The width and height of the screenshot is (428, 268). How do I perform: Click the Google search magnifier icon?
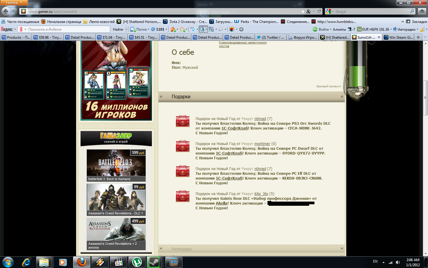point(412,11)
